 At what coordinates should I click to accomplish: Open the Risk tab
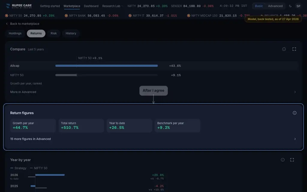coord(54,33)
